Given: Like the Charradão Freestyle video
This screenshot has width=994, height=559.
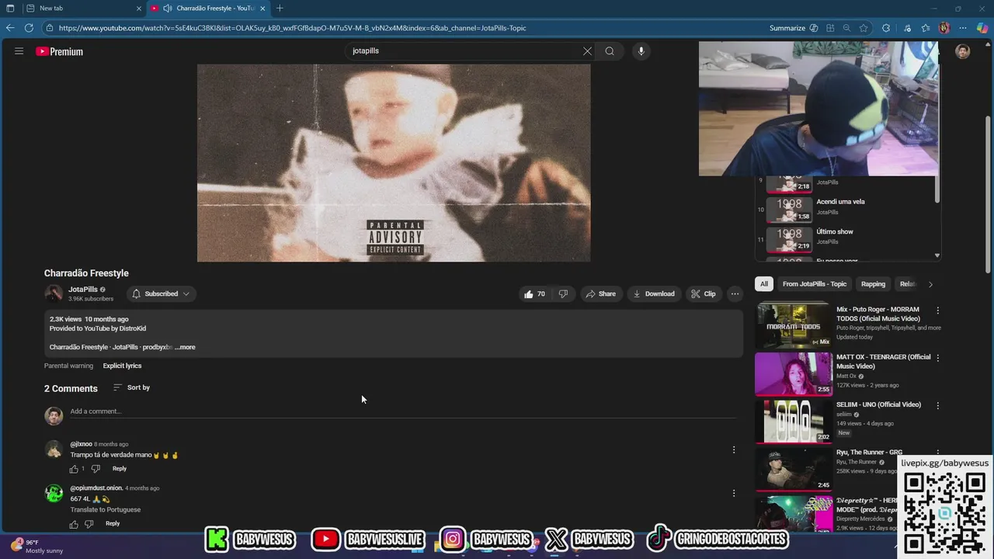Looking at the screenshot, I should coord(534,293).
